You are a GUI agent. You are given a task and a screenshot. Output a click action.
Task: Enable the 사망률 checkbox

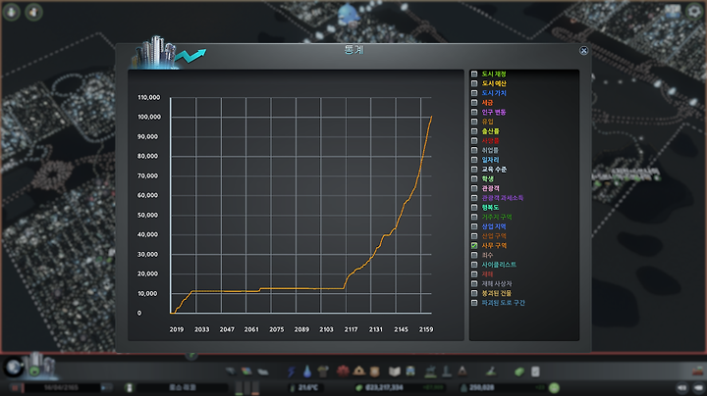tap(474, 140)
